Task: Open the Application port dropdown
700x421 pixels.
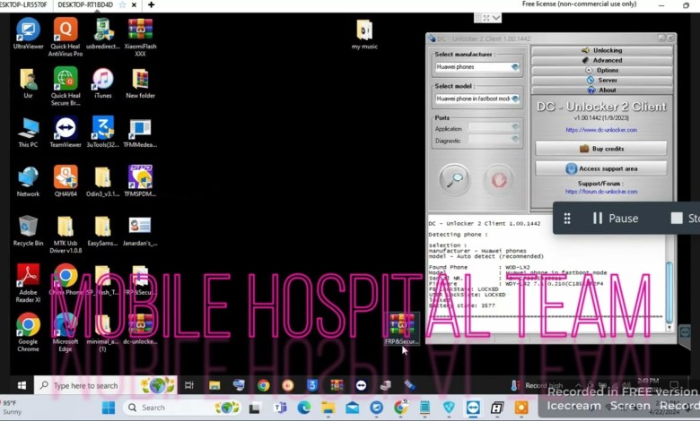Action: [x=515, y=129]
